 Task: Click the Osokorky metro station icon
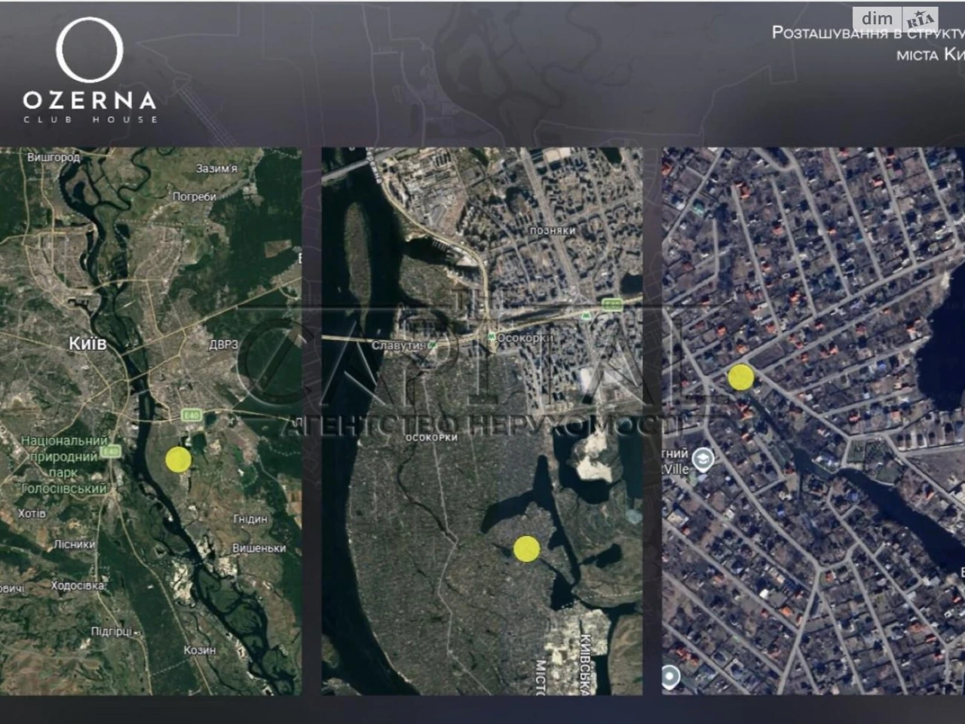pyautogui.click(x=491, y=339)
